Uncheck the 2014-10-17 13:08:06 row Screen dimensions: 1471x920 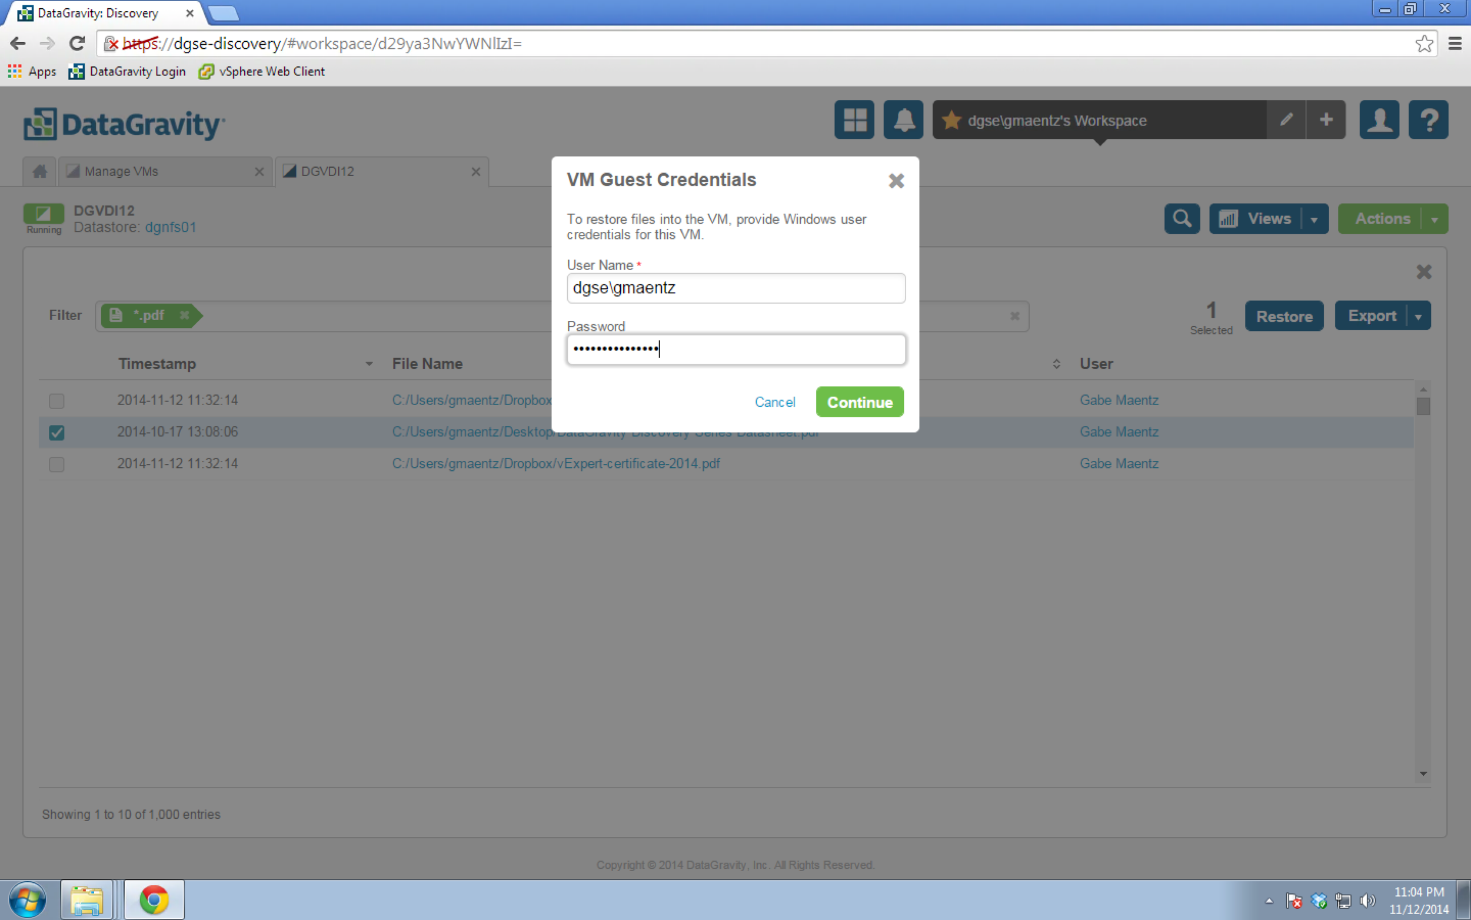pos(56,433)
